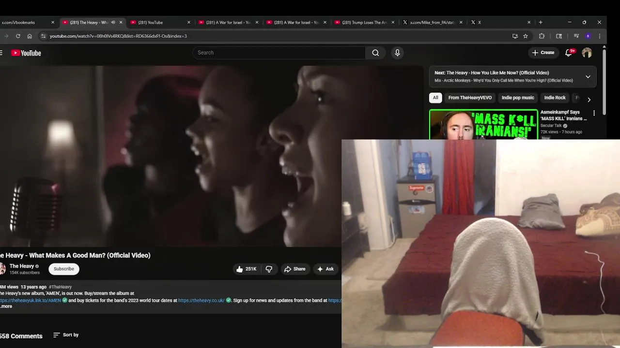This screenshot has height=348, width=620.
Task: Open the media controls icon in toolbar
Action: point(576,36)
